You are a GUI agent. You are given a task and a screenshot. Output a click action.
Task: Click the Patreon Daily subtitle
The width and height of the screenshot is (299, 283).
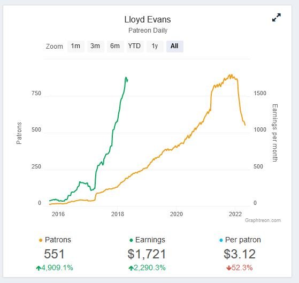point(148,30)
